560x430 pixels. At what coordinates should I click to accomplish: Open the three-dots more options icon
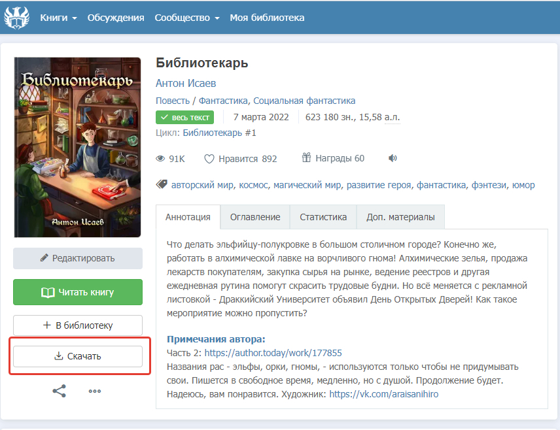pos(95,391)
